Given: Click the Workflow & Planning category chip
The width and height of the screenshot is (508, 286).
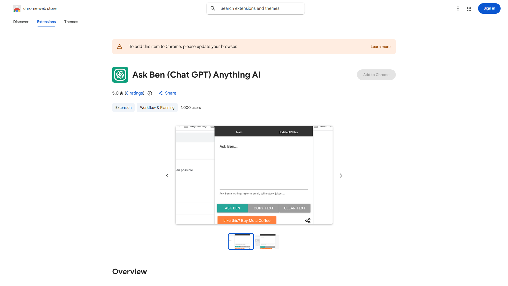Looking at the screenshot, I should (x=157, y=108).
